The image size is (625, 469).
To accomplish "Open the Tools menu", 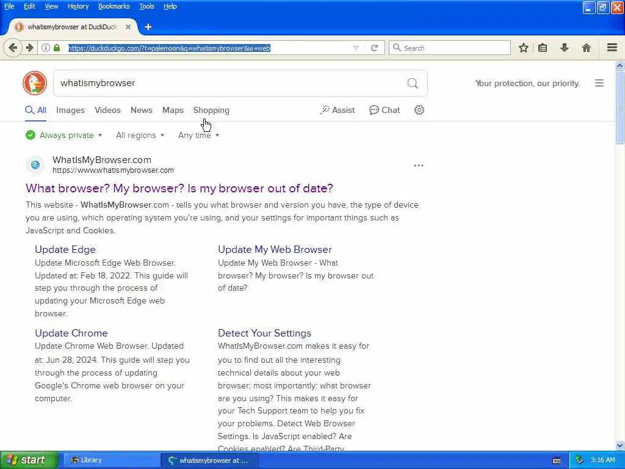I will click(x=146, y=6).
